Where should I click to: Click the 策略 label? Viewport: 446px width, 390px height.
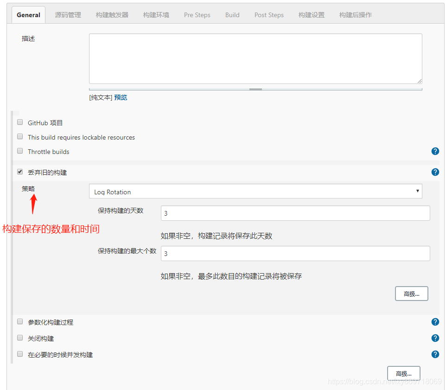click(28, 189)
